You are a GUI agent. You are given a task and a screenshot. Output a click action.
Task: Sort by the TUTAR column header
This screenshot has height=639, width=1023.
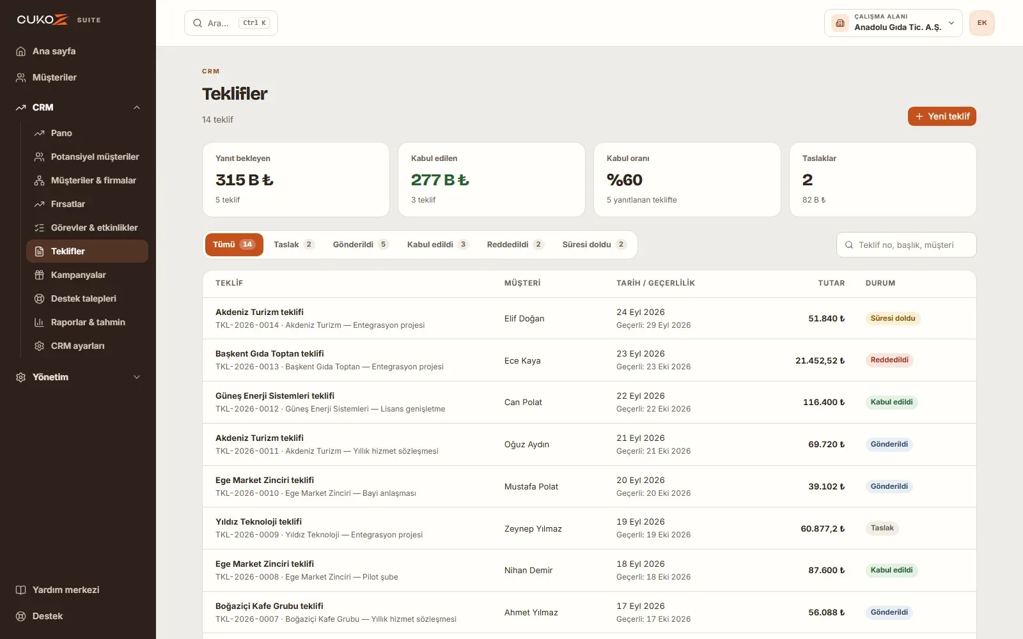coord(831,283)
